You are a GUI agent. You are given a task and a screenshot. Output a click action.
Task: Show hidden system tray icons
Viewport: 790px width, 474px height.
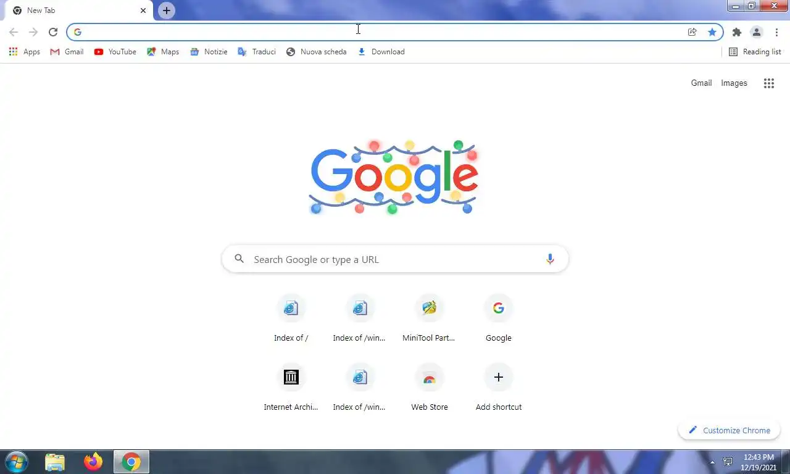point(713,462)
